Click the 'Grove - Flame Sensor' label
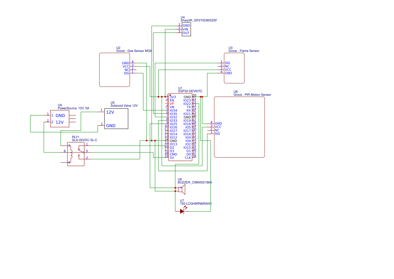Viewport: 394px width, 279px height. click(244, 51)
